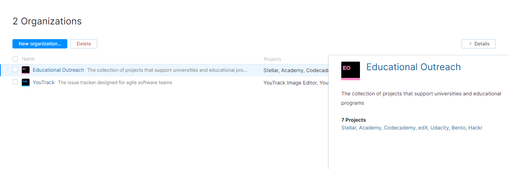Open the Codecademy project link
The image size is (509, 169).
399,128
